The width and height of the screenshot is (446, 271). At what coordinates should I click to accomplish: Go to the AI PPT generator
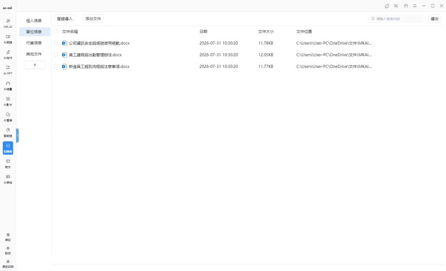coord(8,70)
